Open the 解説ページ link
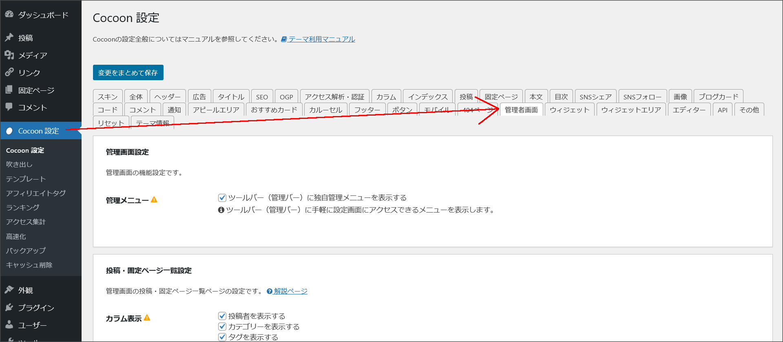This screenshot has height=342, width=783. (290, 291)
